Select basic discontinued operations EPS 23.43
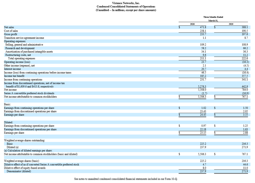 [x=203, y=111]
